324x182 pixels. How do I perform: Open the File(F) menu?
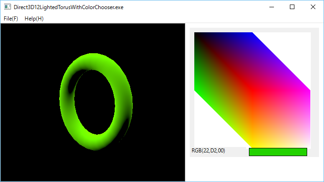click(11, 19)
